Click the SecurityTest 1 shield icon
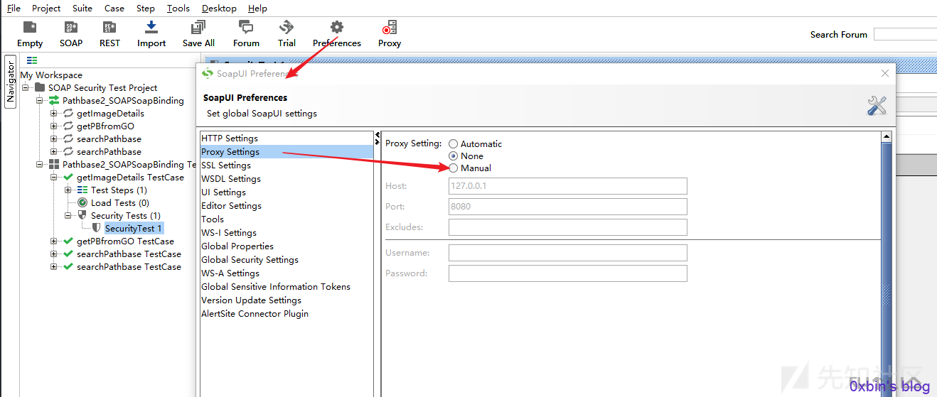The height and width of the screenshot is (397, 937). [97, 228]
